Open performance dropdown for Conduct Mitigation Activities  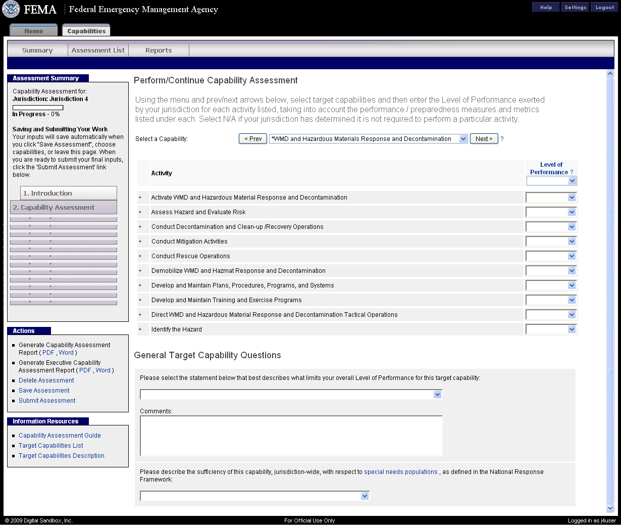coord(551,242)
